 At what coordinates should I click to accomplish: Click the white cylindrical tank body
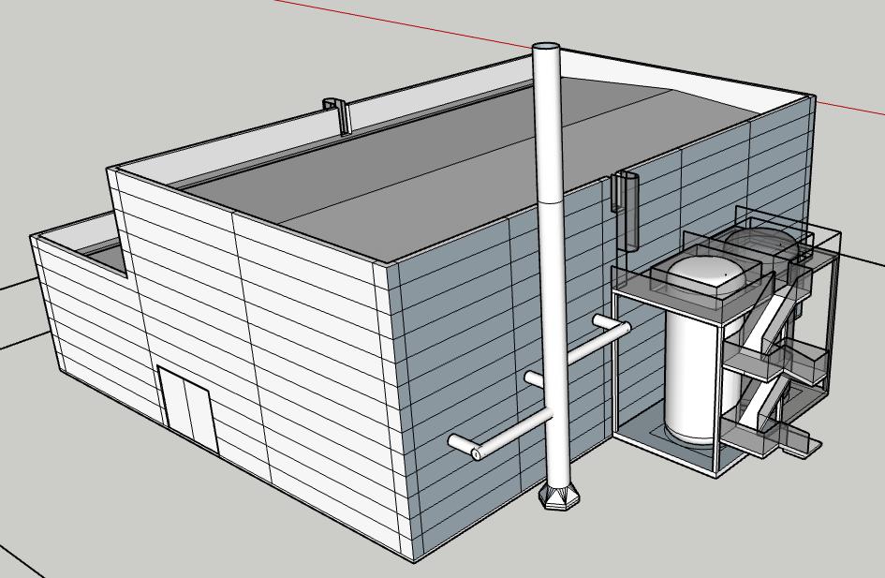click(x=693, y=378)
